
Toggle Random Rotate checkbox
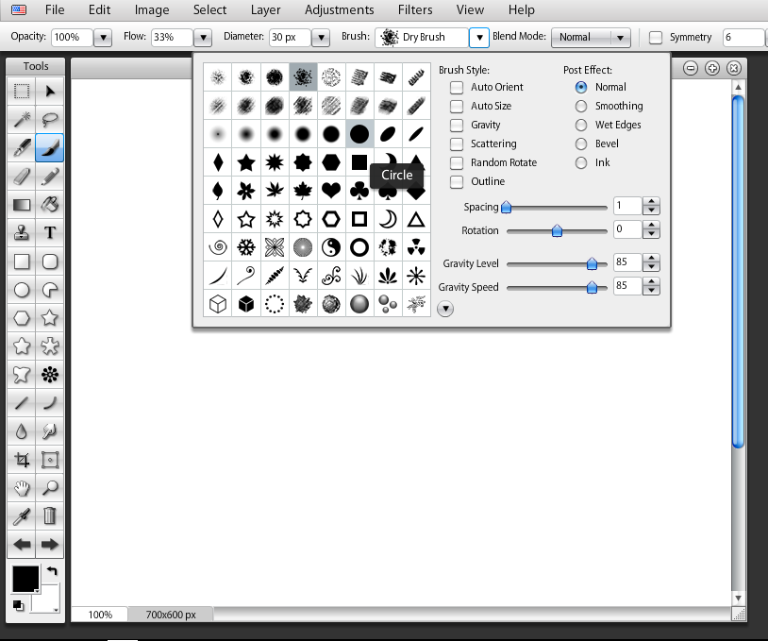point(457,162)
